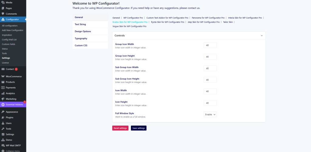
Task: Open the Full Window Style dropdown
Action: coord(210,115)
